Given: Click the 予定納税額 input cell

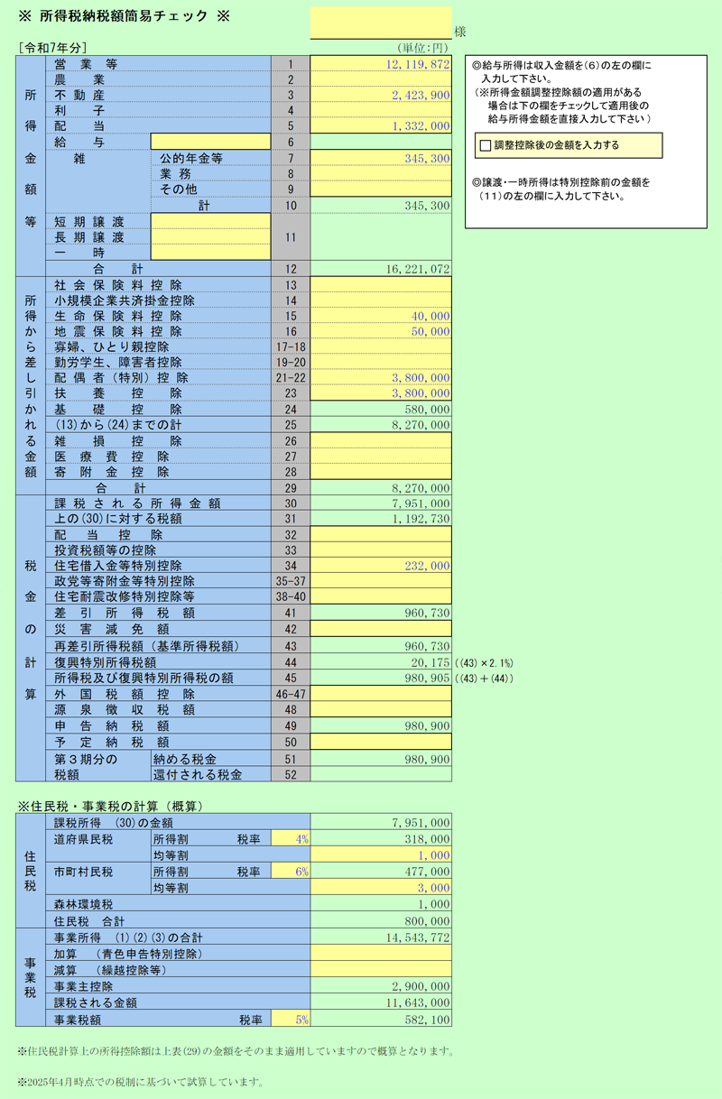Looking at the screenshot, I should click(x=381, y=741).
